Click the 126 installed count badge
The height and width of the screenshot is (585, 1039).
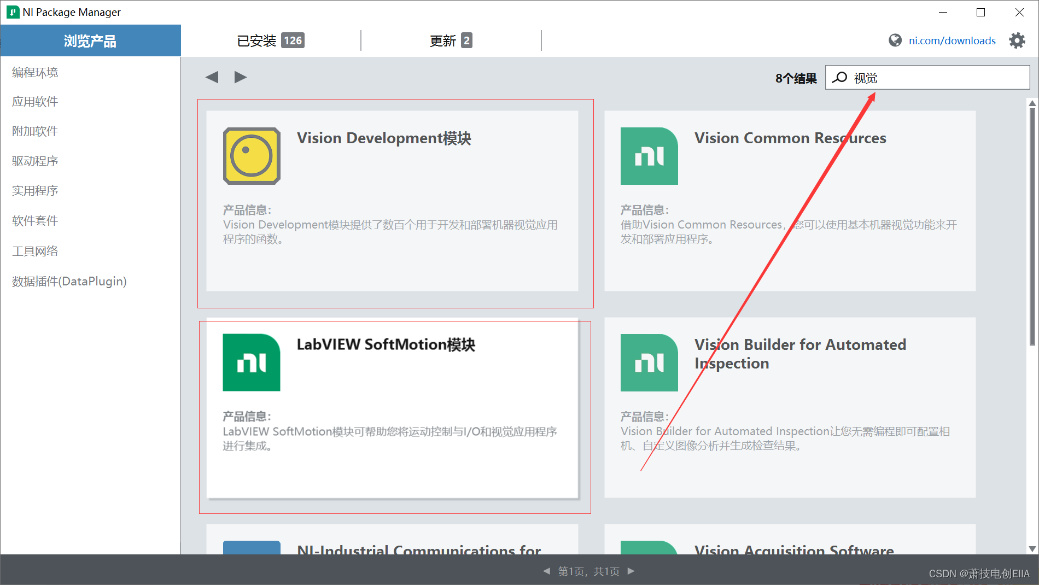[x=293, y=40]
